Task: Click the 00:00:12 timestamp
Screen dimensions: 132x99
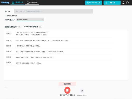Action: pyautogui.click(x=9, y=34)
